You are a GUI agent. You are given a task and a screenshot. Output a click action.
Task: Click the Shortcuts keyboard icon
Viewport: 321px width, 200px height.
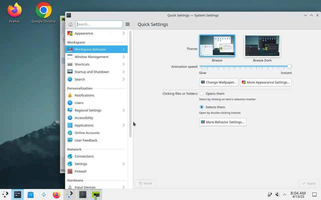[x=70, y=64]
